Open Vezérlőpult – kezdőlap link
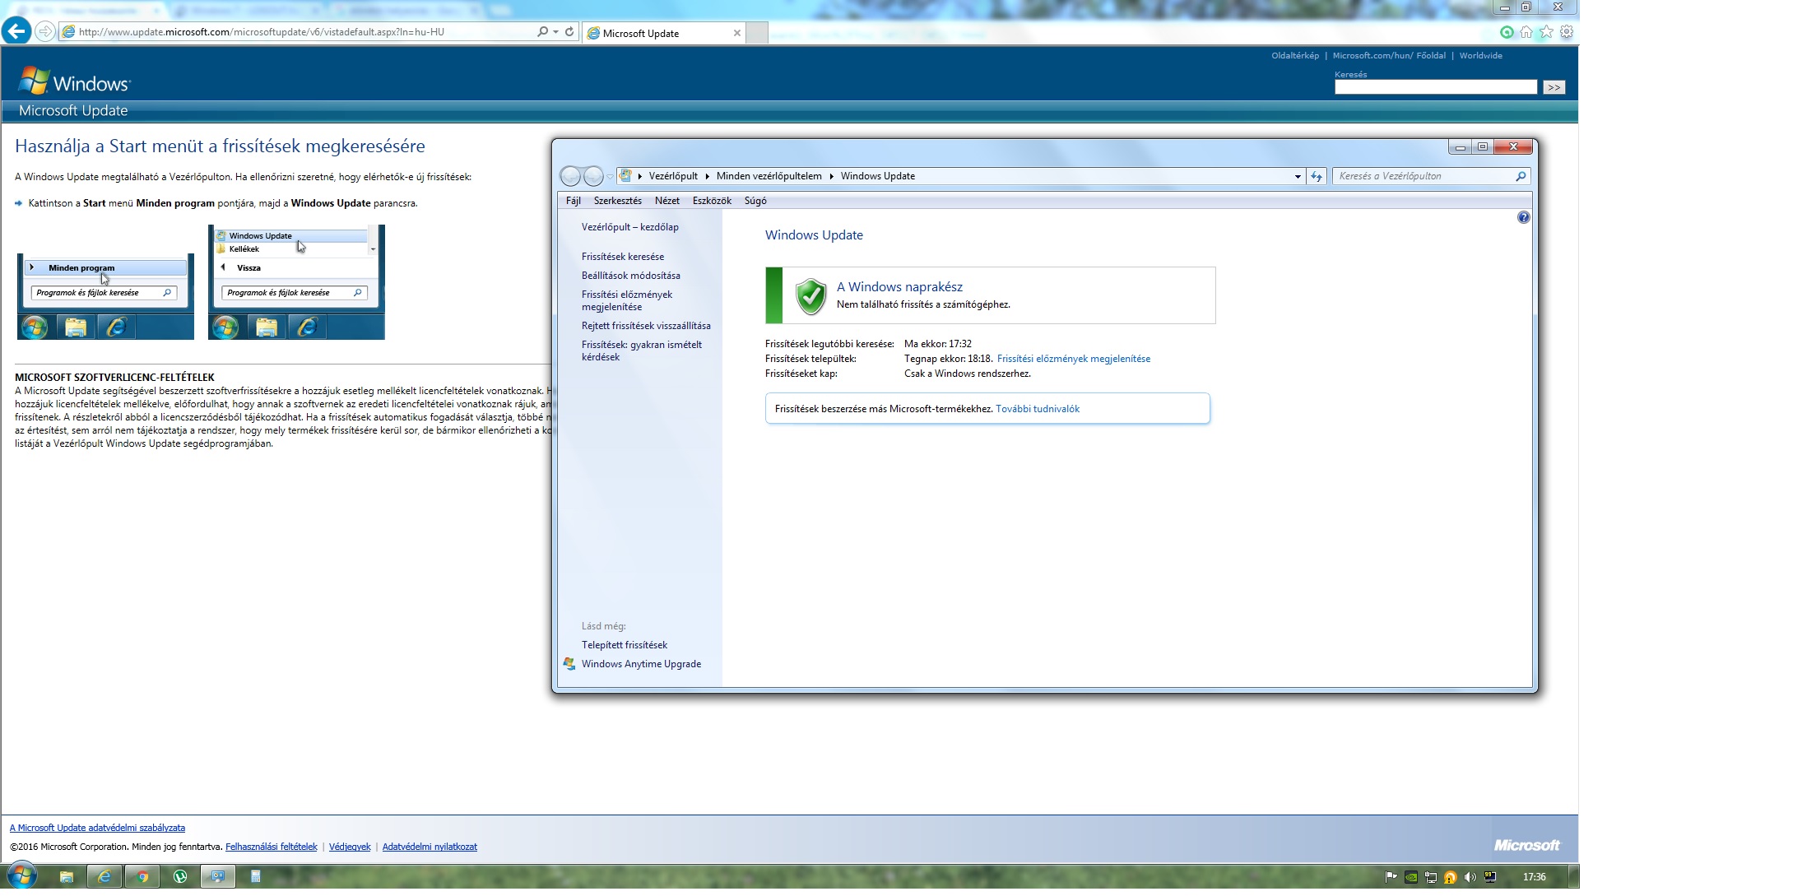Screen dimensions: 1802x896 point(630,227)
